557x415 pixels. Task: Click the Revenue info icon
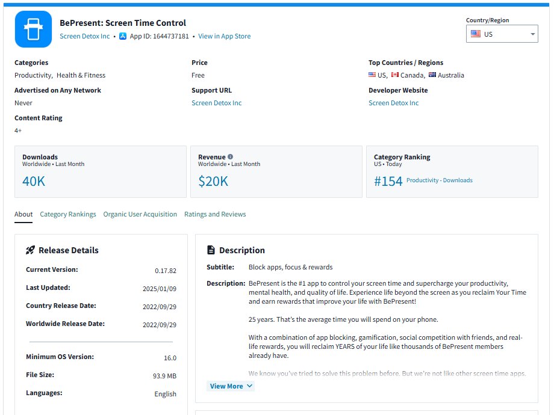point(231,157)
